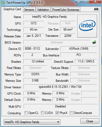This screenshot has height=127, width=102.
Task: Click the GPU-Z title bar app icon
Action: (x=3, y=3)
